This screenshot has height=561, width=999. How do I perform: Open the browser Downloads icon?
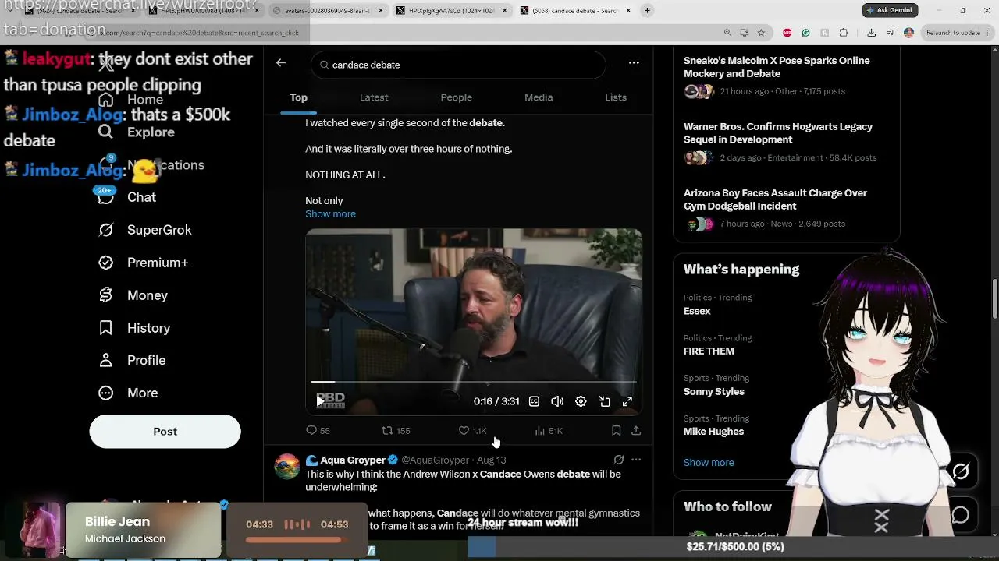point(871,33)
